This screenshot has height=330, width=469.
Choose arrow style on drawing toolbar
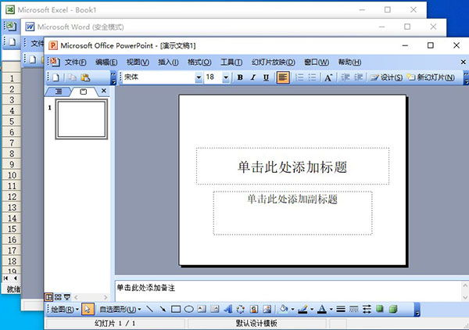pos(367,309)
